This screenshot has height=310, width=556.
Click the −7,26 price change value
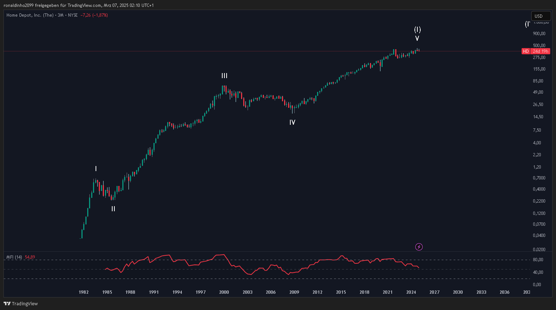[x=85, y=15]
